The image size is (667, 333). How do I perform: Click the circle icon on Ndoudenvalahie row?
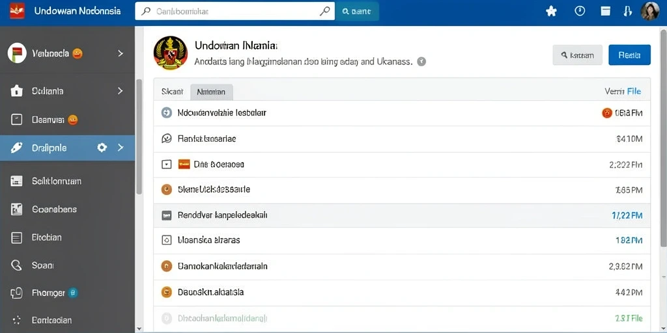point(166,113)
